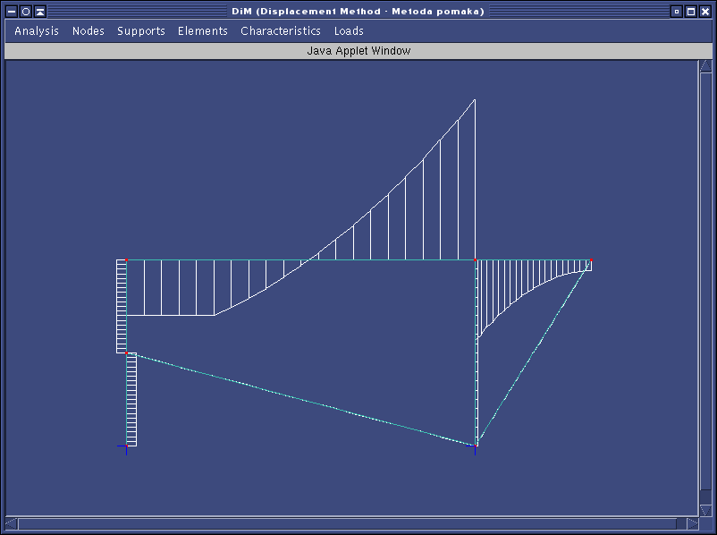Open the Analysis menu
717x535 pixels.
pyautogui.click(x=37, y=31)
